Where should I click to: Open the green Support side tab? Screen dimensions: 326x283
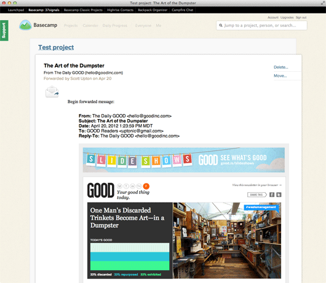click(x=4, y=31)
